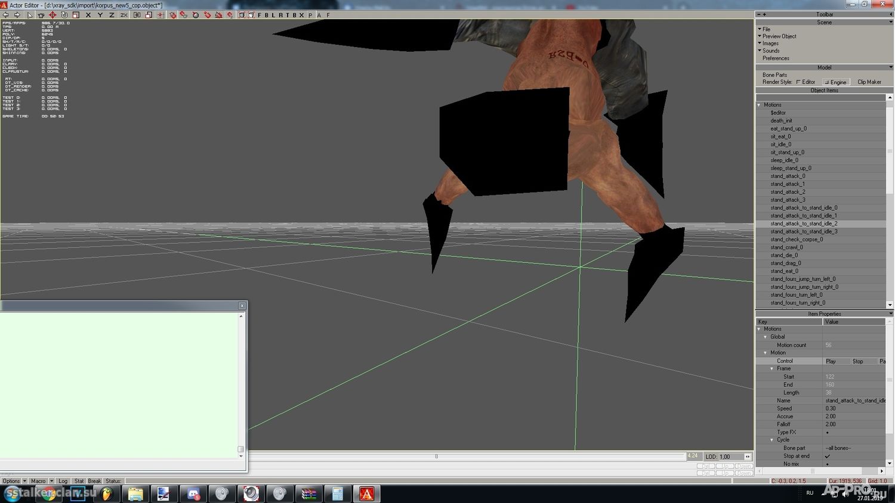This screenshot has height=503, width=895.
Task: Toggle the No mix checkbox
Action: 827,464
